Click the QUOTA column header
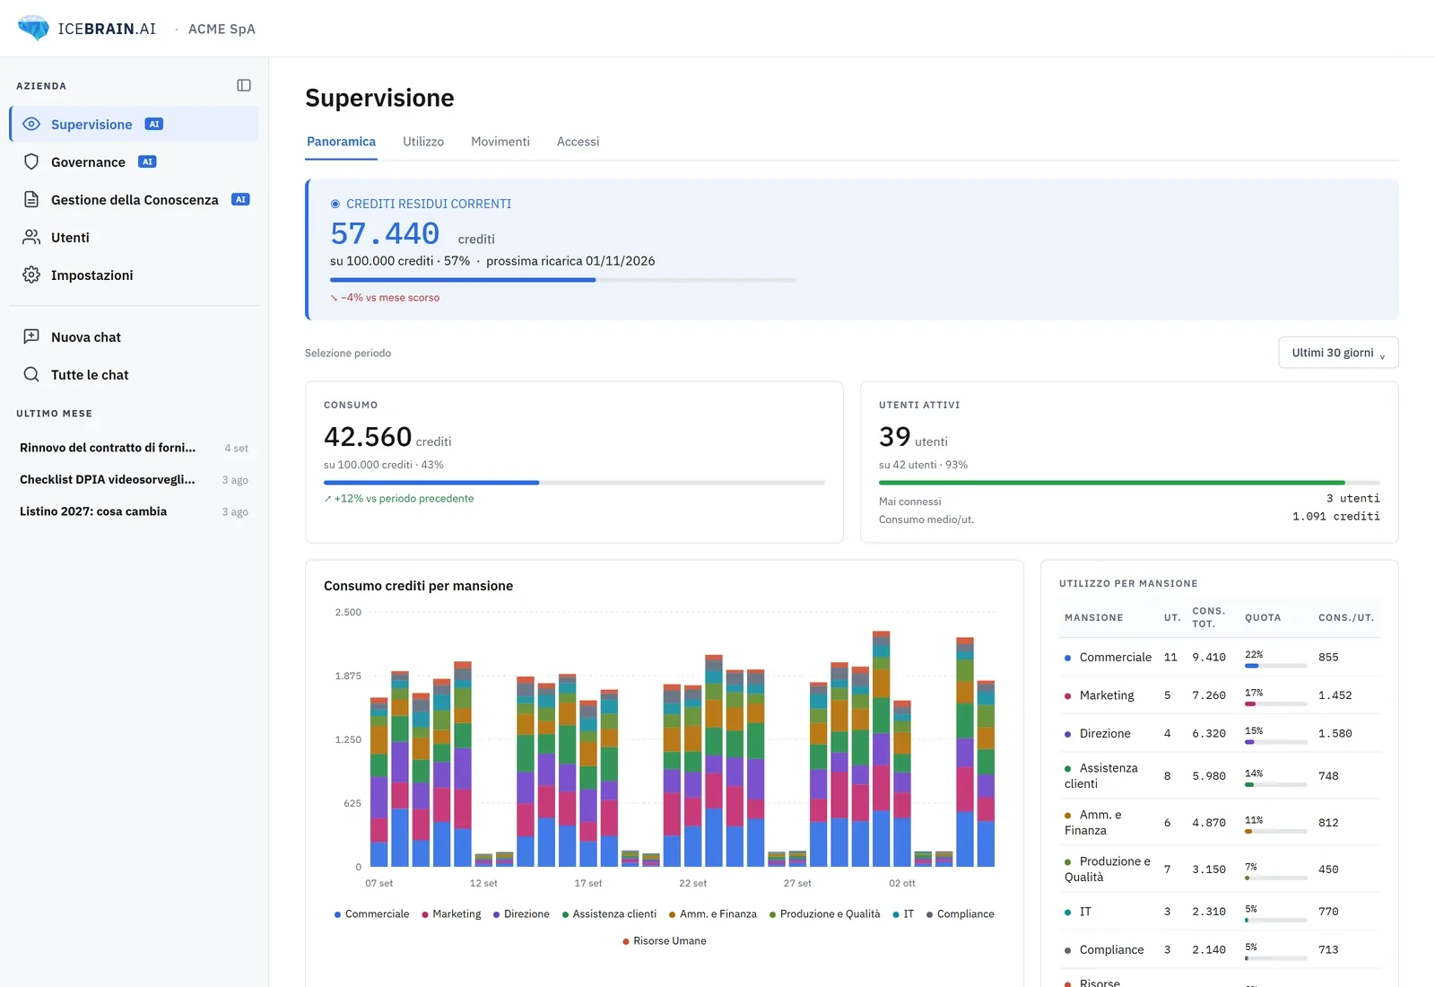The width and height of the screenshot is (1435, 987). [x=1263, y=617]
